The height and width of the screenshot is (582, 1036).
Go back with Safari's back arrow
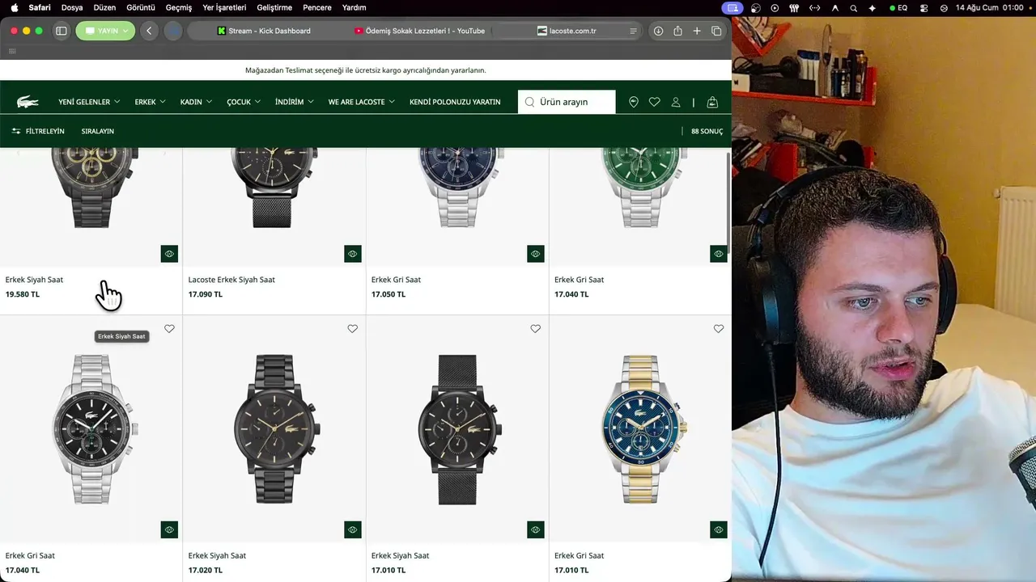tap(149, 31)
